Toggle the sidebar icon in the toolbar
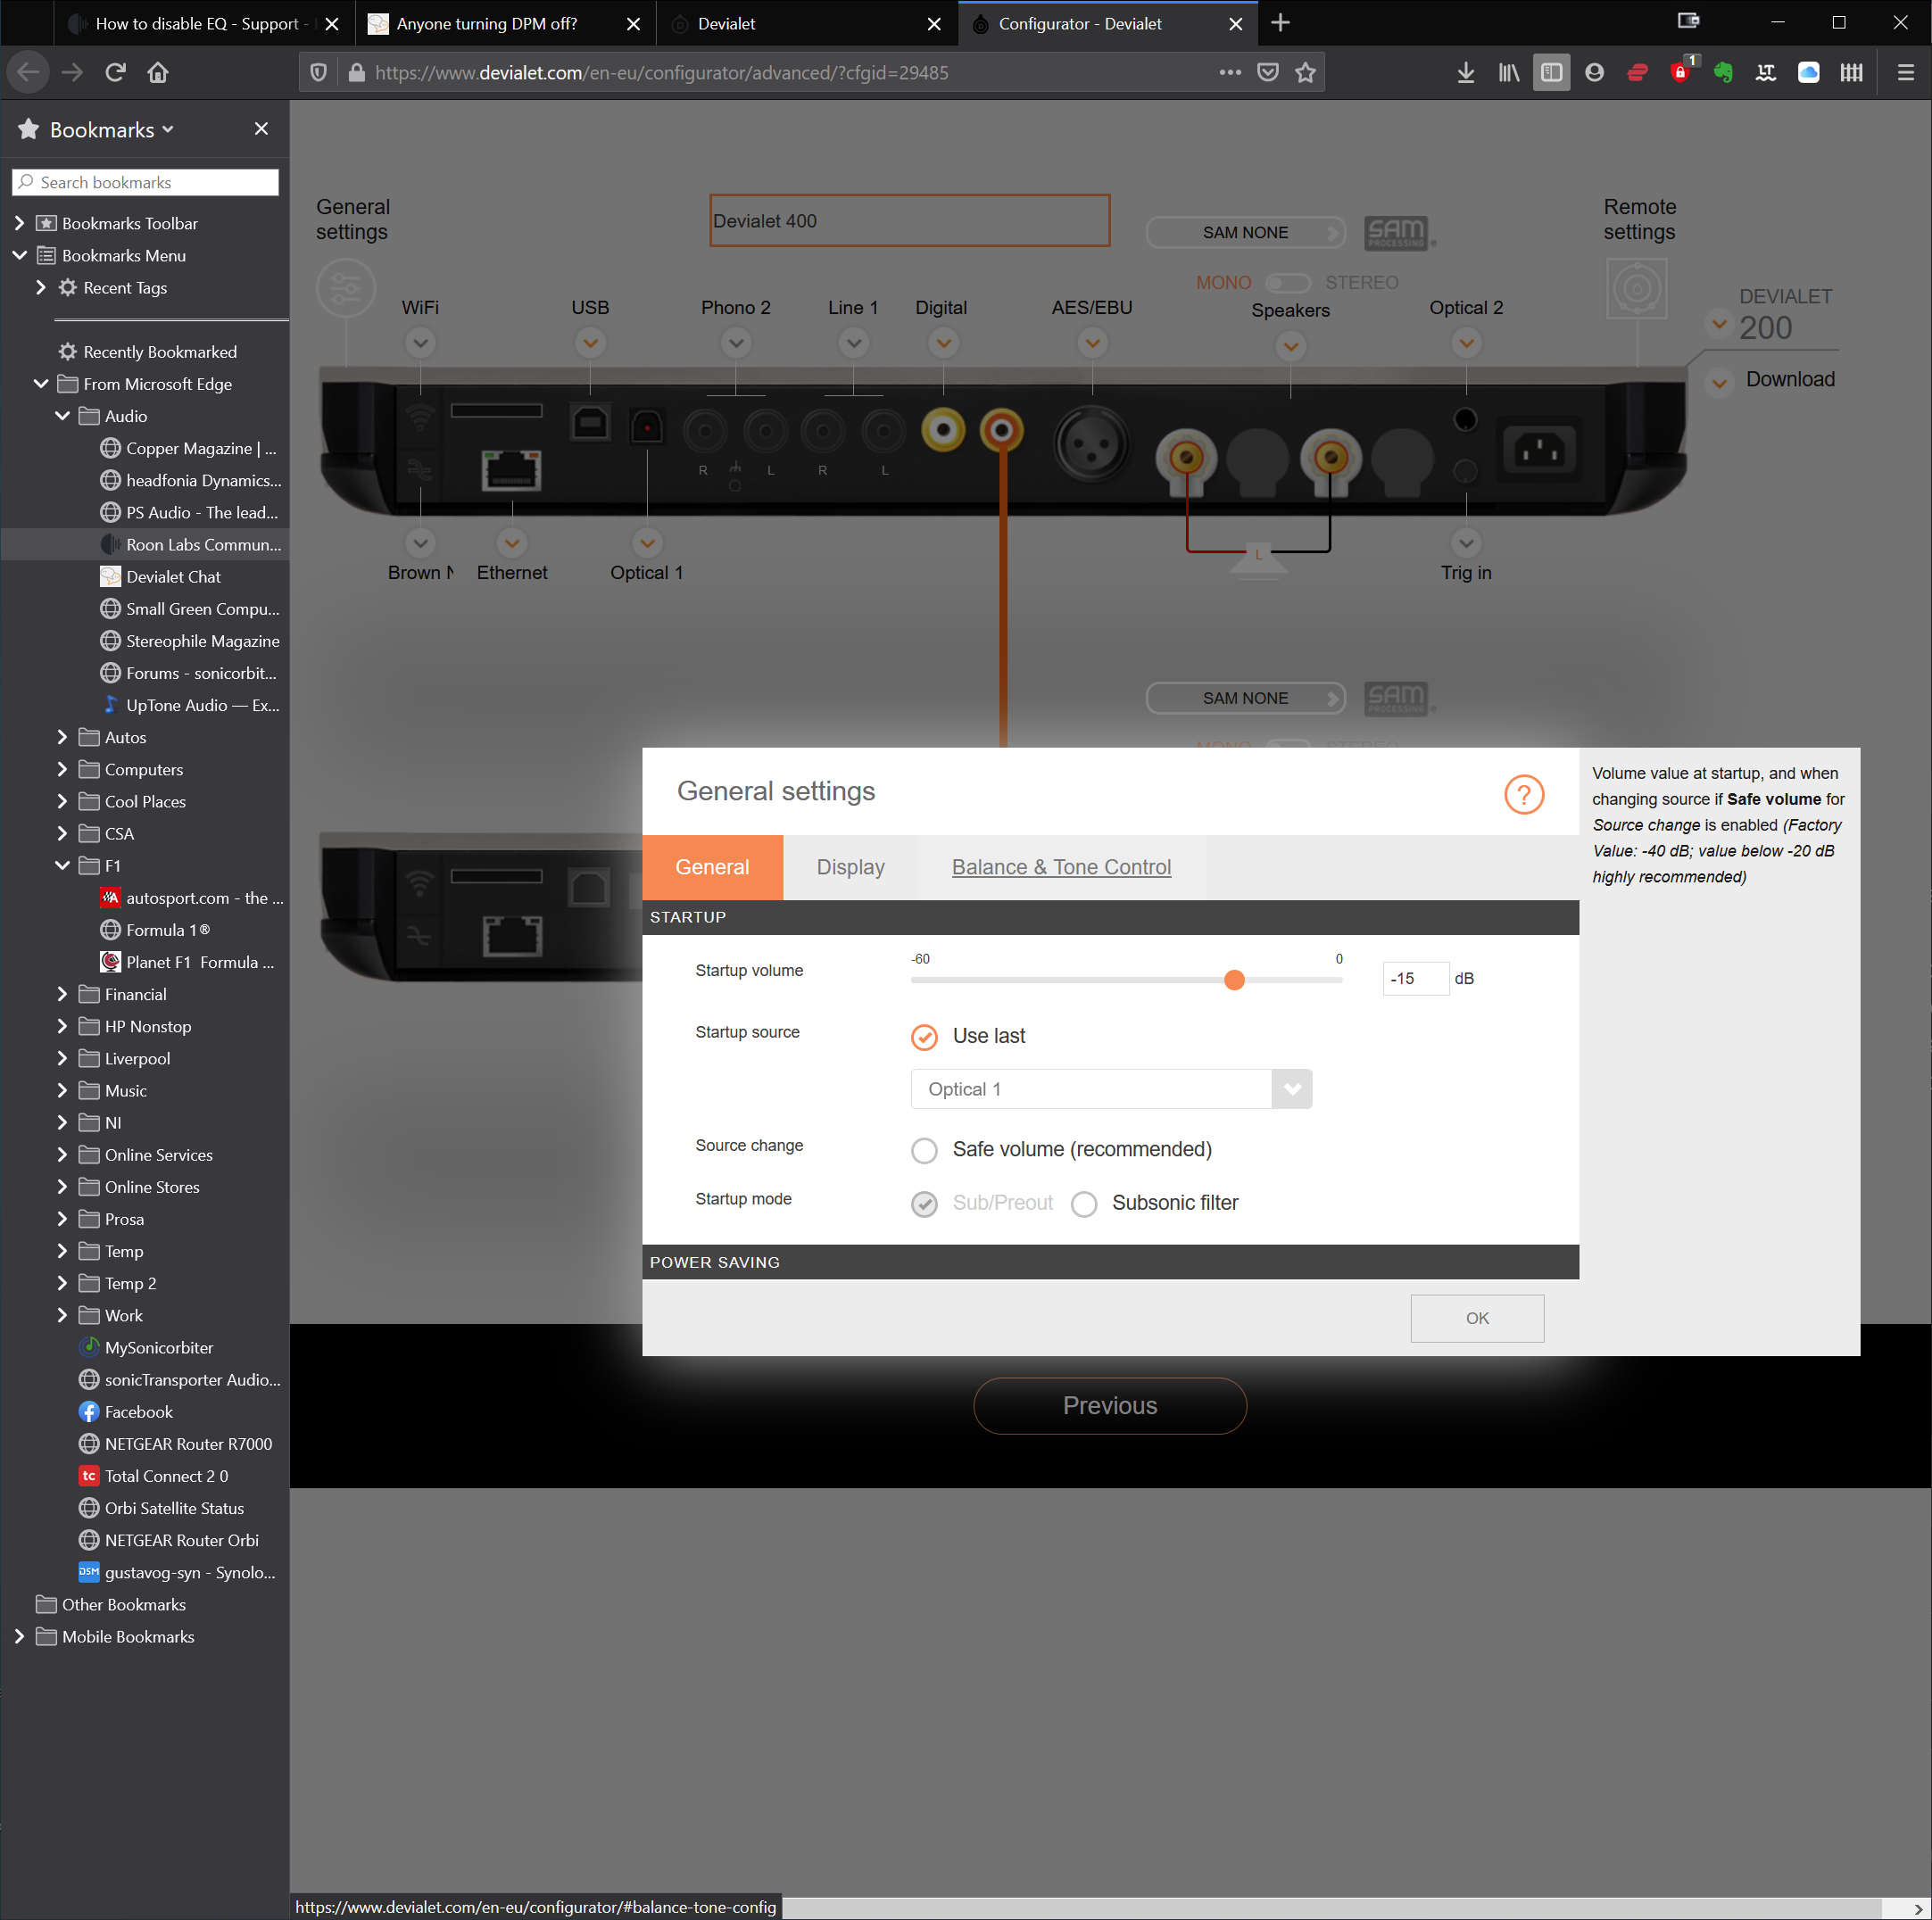This screenshot has height=1920, width=1932. coord(1550,72)
